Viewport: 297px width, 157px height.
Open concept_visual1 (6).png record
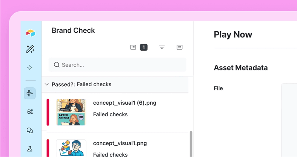coord(125,103)
